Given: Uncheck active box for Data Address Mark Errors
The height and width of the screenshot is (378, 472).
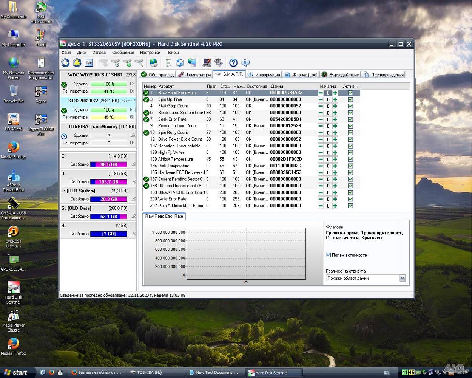Looking at the screenshot, I should click(x=350, y=206).
